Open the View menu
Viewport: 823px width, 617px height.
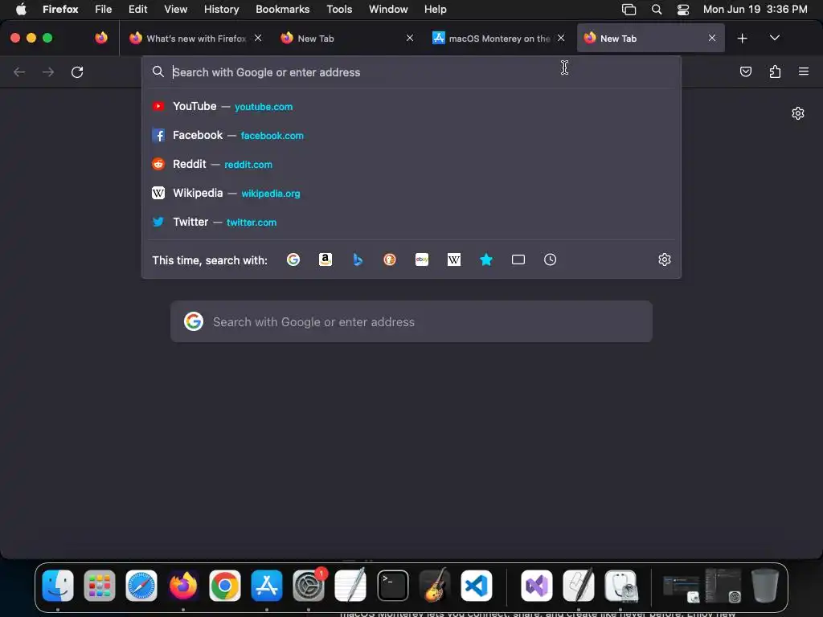[175, 9]
